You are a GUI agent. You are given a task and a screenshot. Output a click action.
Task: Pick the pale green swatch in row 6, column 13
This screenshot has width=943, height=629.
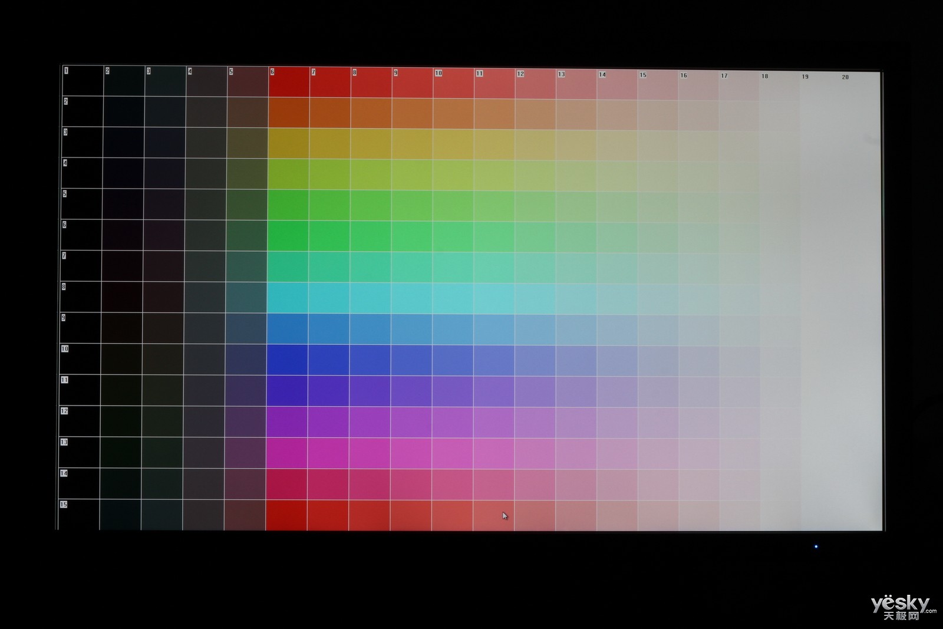coord(576,237)
